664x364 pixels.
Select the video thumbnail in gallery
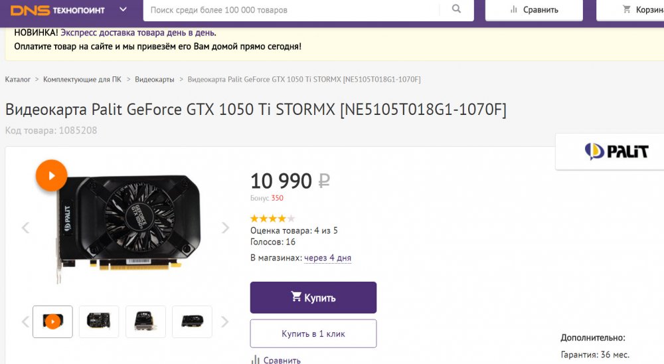point(52,321)
